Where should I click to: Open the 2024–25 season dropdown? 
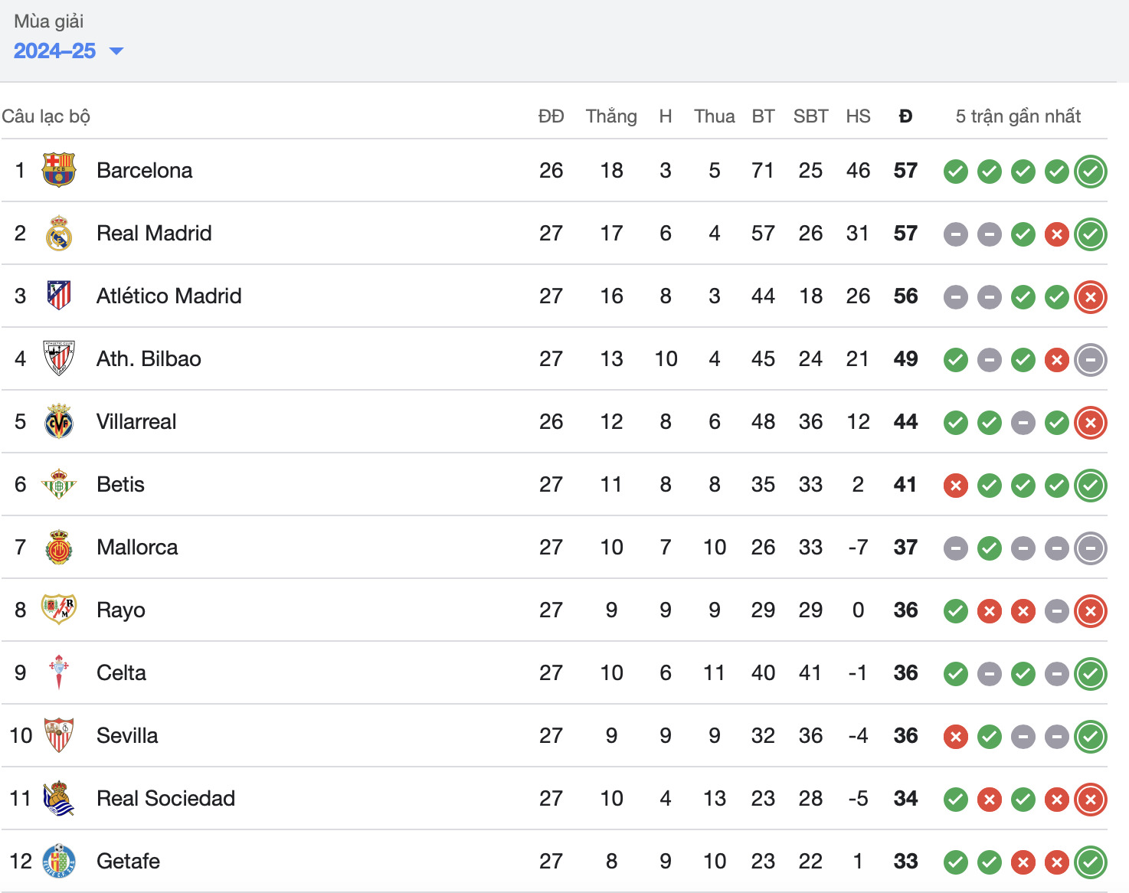pyautogui.click(x=55, y=51)
